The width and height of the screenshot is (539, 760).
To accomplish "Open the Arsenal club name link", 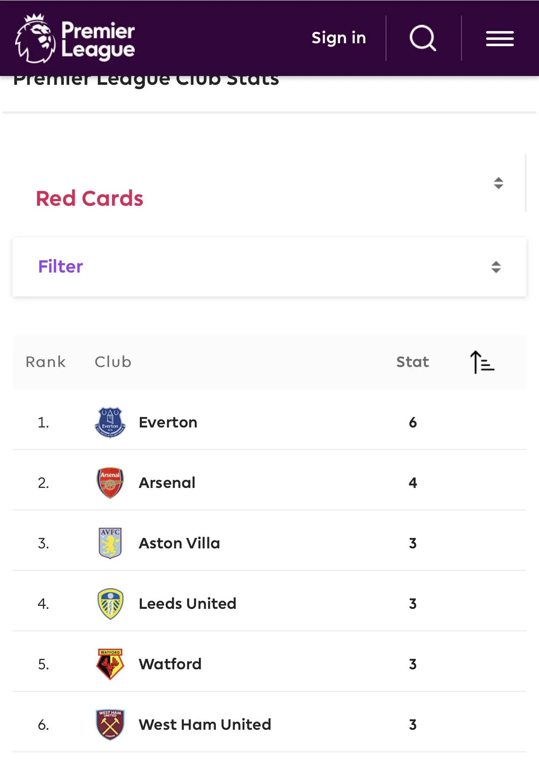I will coord(167,483).
